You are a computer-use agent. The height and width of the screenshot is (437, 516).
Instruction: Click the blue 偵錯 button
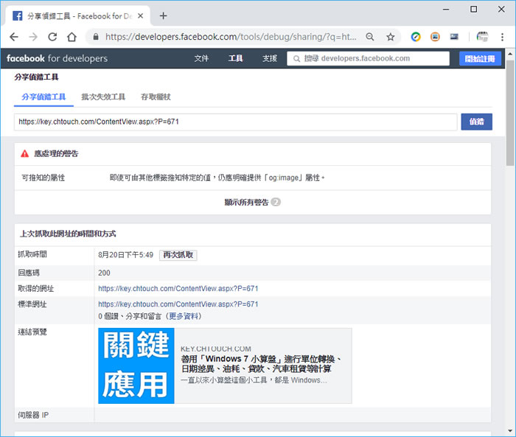coord(476,122)
